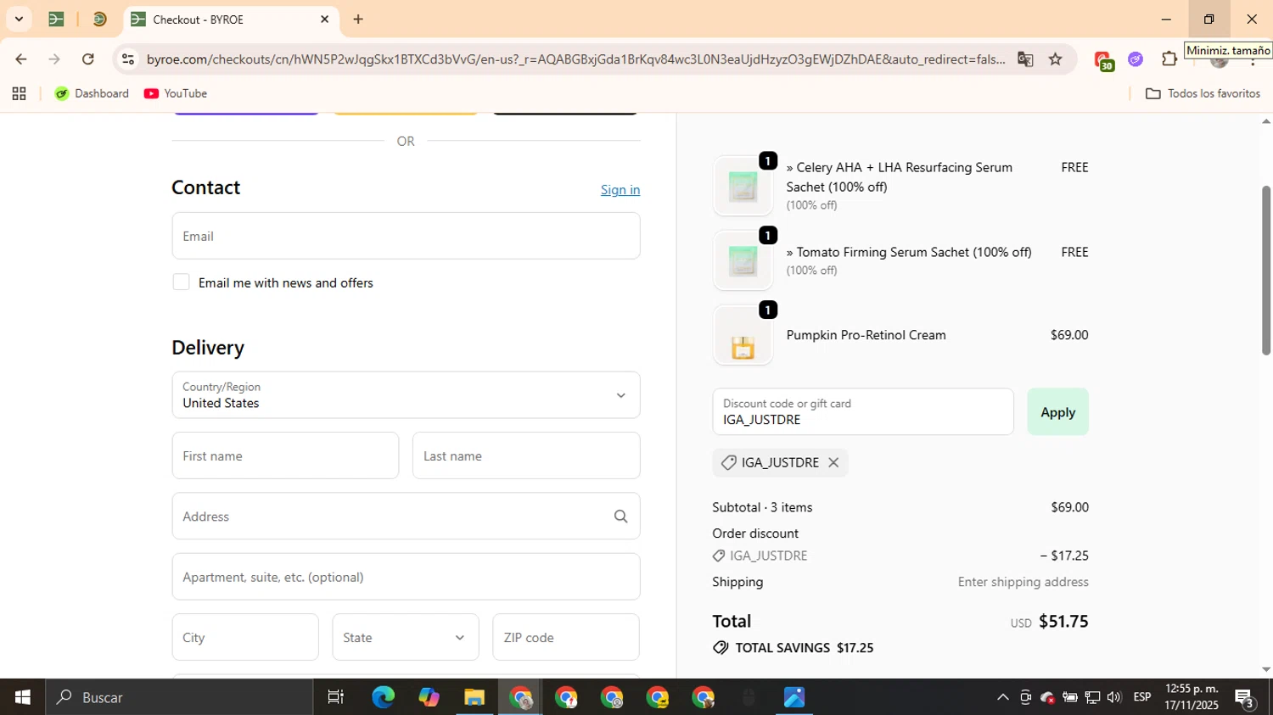
Task: Click the byroe.com URL address bar
Action: 575,59
